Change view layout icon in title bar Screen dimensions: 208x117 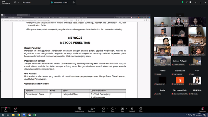[x=190, y=2]
